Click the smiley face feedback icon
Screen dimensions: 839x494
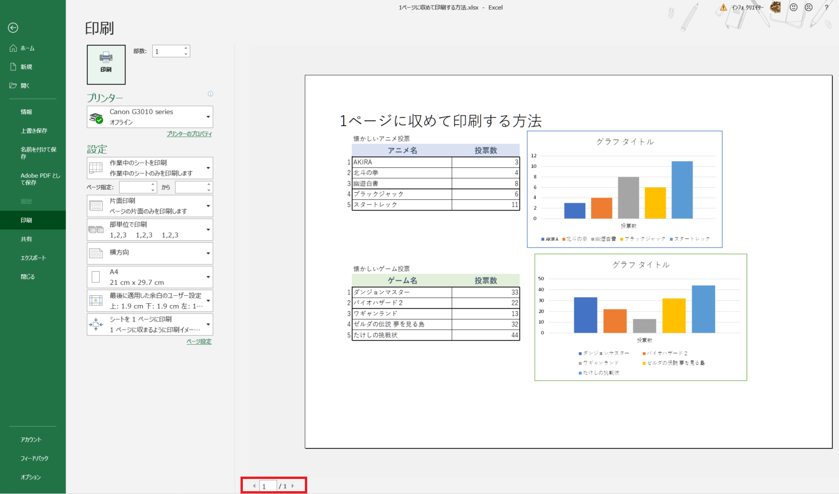793,8
